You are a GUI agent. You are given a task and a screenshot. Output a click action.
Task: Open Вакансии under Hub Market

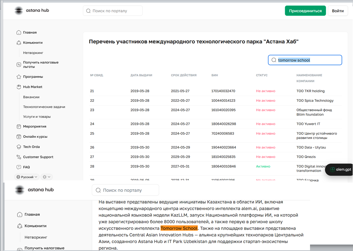(x=31, y=97)
